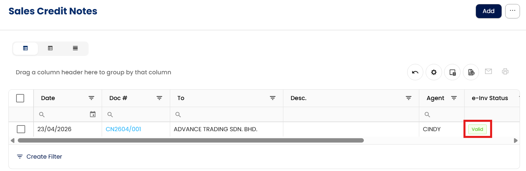Tick the select-all checkbox in header
This screenshot has height=171, width=526.
(x=20, y=98)
